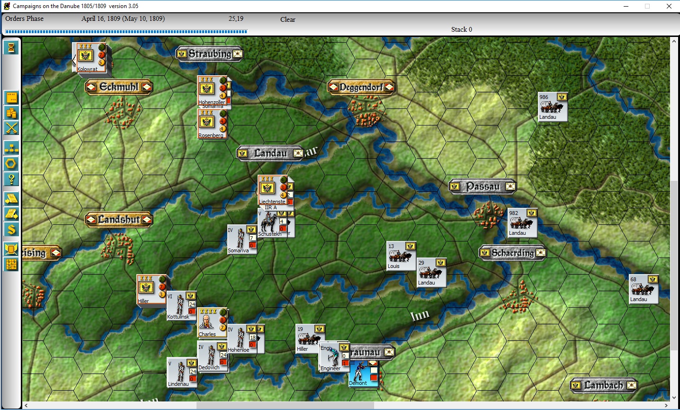Select the Liechtenstein corps counter
This screenshot has width=680, height=410.
[272, 190]
